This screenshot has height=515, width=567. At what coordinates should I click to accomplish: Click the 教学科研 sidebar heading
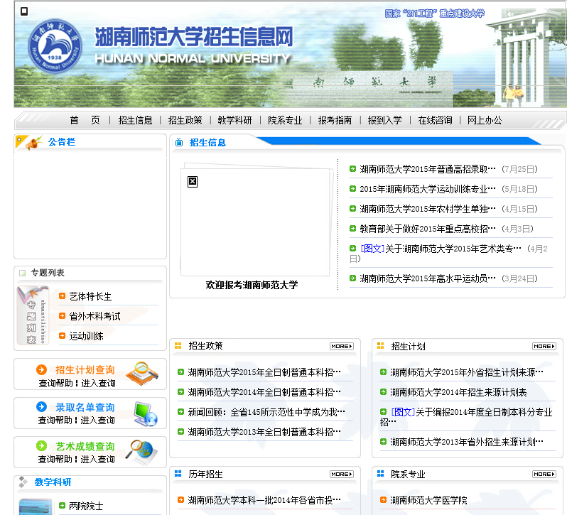53,482
